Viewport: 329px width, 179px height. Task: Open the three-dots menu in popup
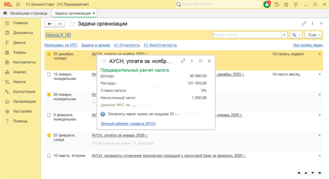[x=192, y=61]
